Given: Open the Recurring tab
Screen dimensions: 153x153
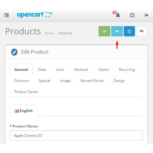Looking at the screenshot, I should [127, 69].
